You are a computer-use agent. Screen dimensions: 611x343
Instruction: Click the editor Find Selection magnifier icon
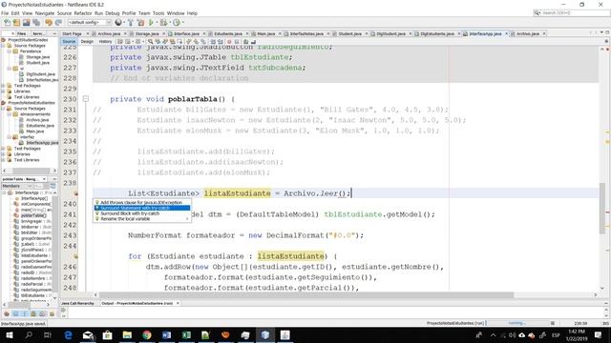click(x=151, y=42)
